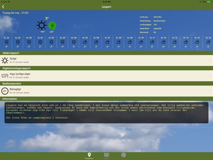Viewport: 213px width, 160px height.
Task: Expand the Inga synliga alger chevron
Action: [x=210, y=76]
